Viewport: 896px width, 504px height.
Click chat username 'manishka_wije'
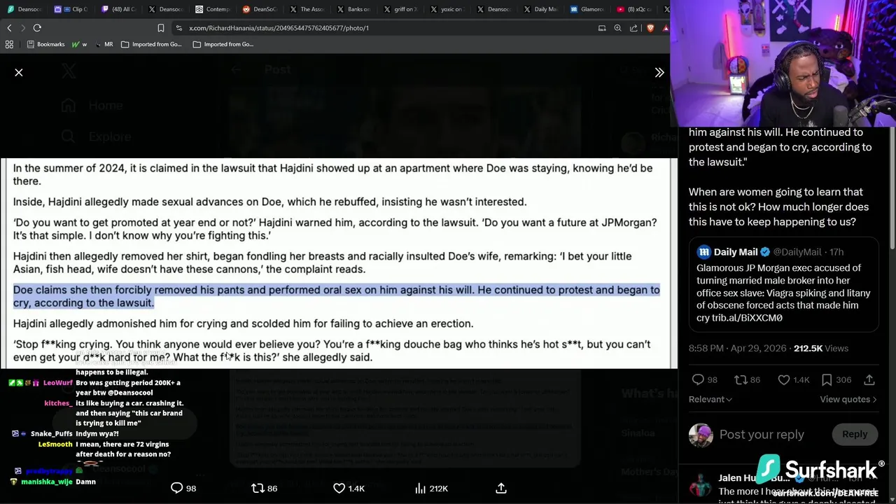pos(46,482)
